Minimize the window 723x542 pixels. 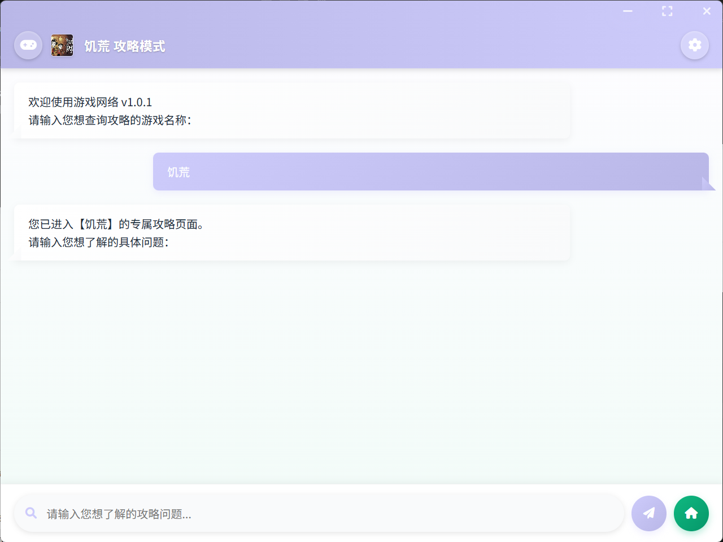pyautogui.click(x=628, y=11)
